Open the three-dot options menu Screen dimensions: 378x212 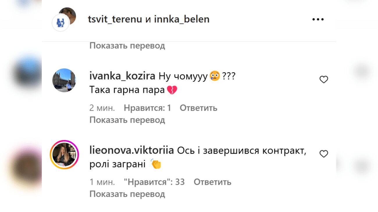tap(318, 19)
